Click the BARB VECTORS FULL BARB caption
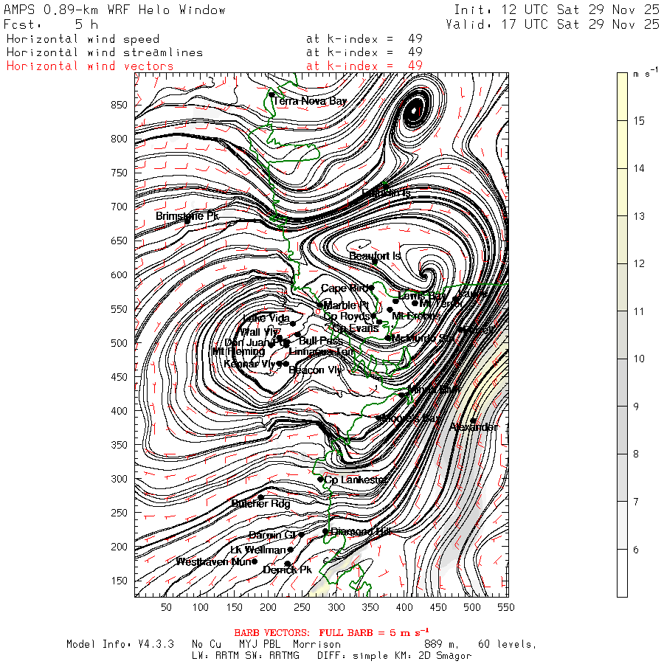 [331, 633]
